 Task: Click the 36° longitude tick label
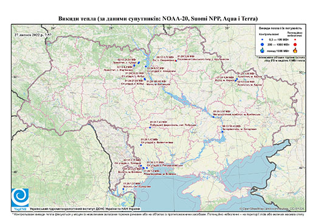(x=227, y=28)
